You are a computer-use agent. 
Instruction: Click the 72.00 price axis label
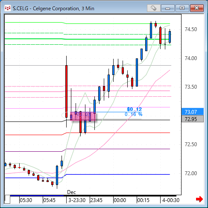(191, 173)
